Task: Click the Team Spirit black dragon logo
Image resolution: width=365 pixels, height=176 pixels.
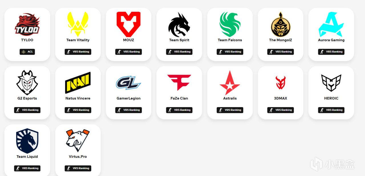Action: pyautogui.click(x=179, y=24)
